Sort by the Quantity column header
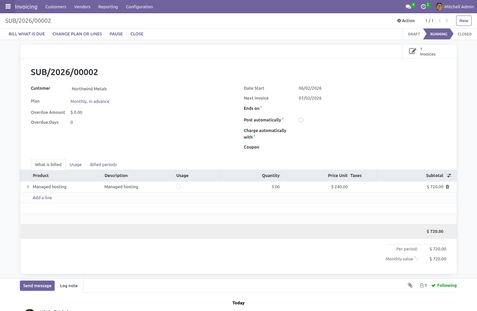The image size is (477, 311). (251, 176)
